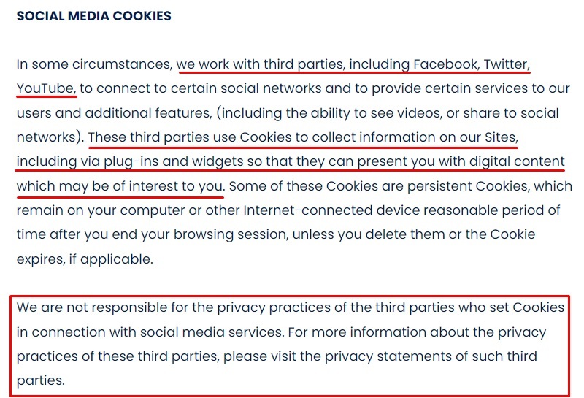Viewport: 584px width, 398px height.
Task: Click the phrase 'share to social' in first paragraph
Action: (x=510, y=113)
